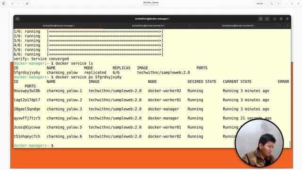Click the 'docker service ps 5fgrdsyjvy6y' command
Viewport: 302px width, 170px height.
click(89, 77)
